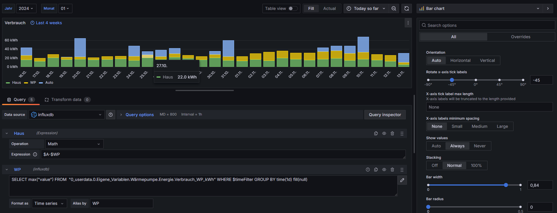Duplicate the WP query
The height and width of the screenshot is (213, 557).
(x=376, y=170)
